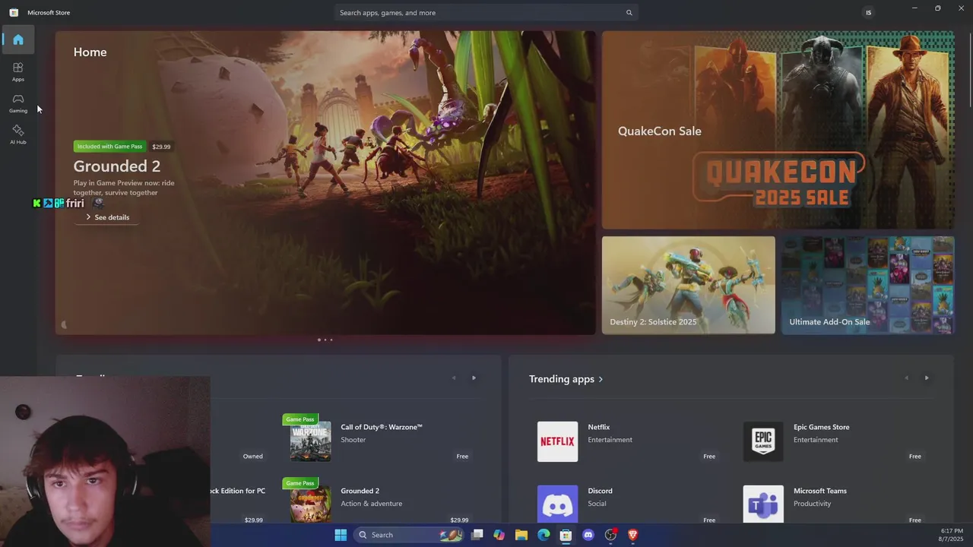Click Call of Duty®: Warzone™ title
Image resolution: width=973 pixels, height=547 pixels.
tap(382, 427)
